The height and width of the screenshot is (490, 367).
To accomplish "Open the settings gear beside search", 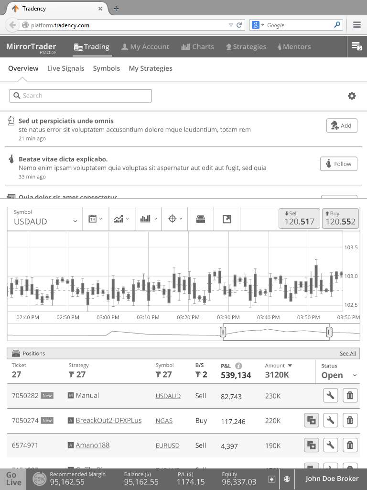I will [352, 96].
